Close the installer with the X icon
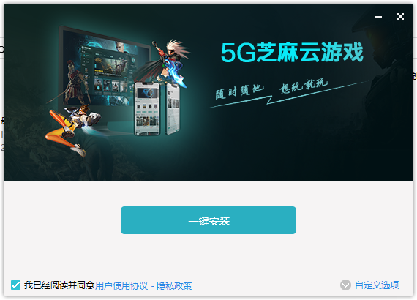The height and width of the screenshot is (300, 417). pos(400,17)
